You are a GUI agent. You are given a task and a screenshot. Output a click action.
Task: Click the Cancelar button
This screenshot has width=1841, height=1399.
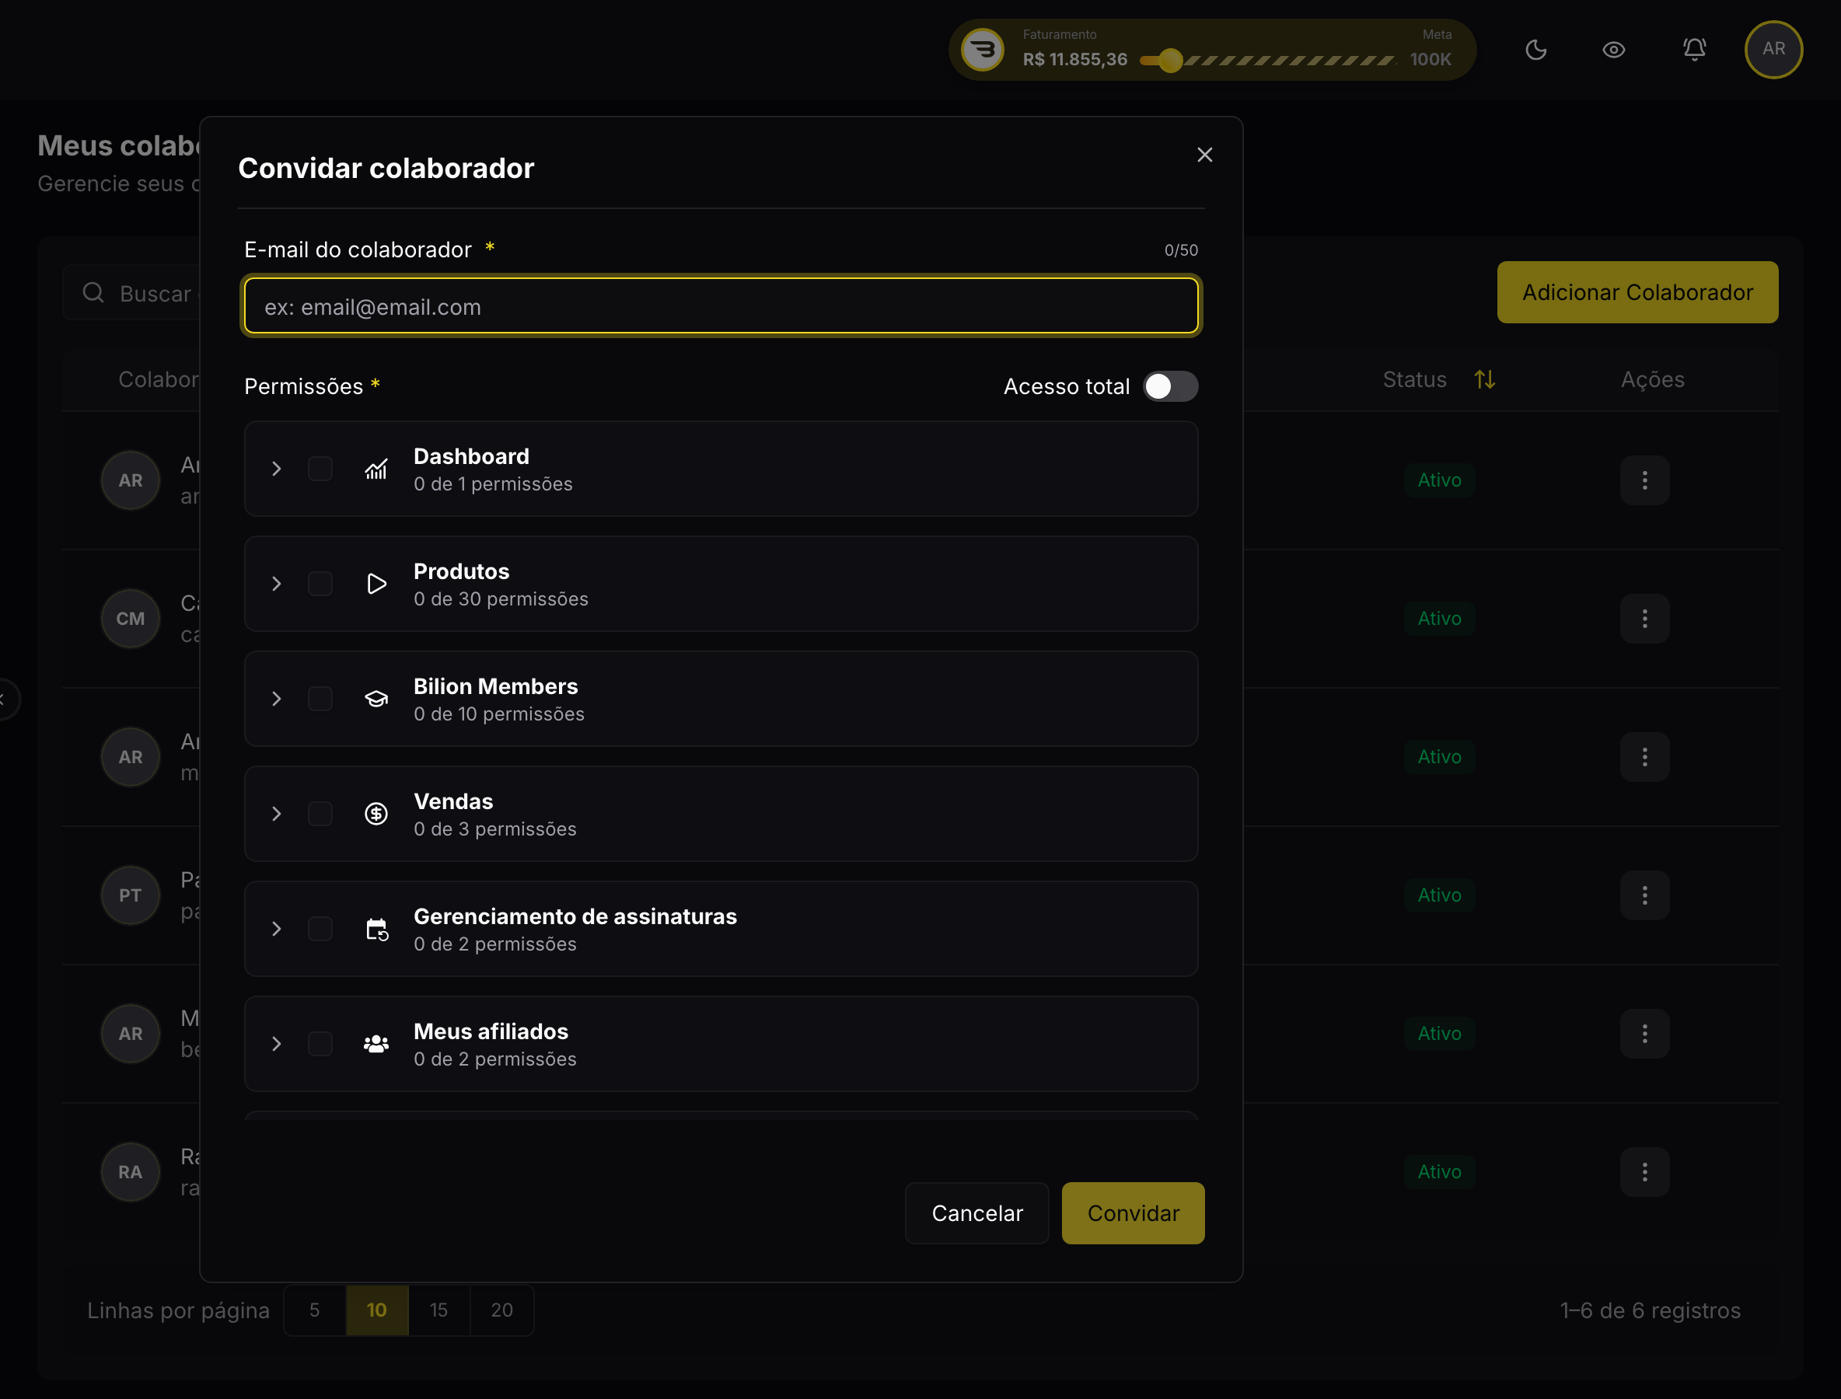[977, 1213]
